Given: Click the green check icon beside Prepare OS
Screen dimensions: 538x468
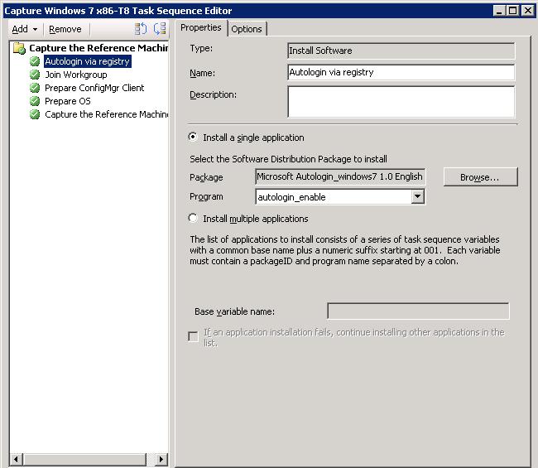Looking at the screenshot, I should pyautogui.click(x=35, y=101).
